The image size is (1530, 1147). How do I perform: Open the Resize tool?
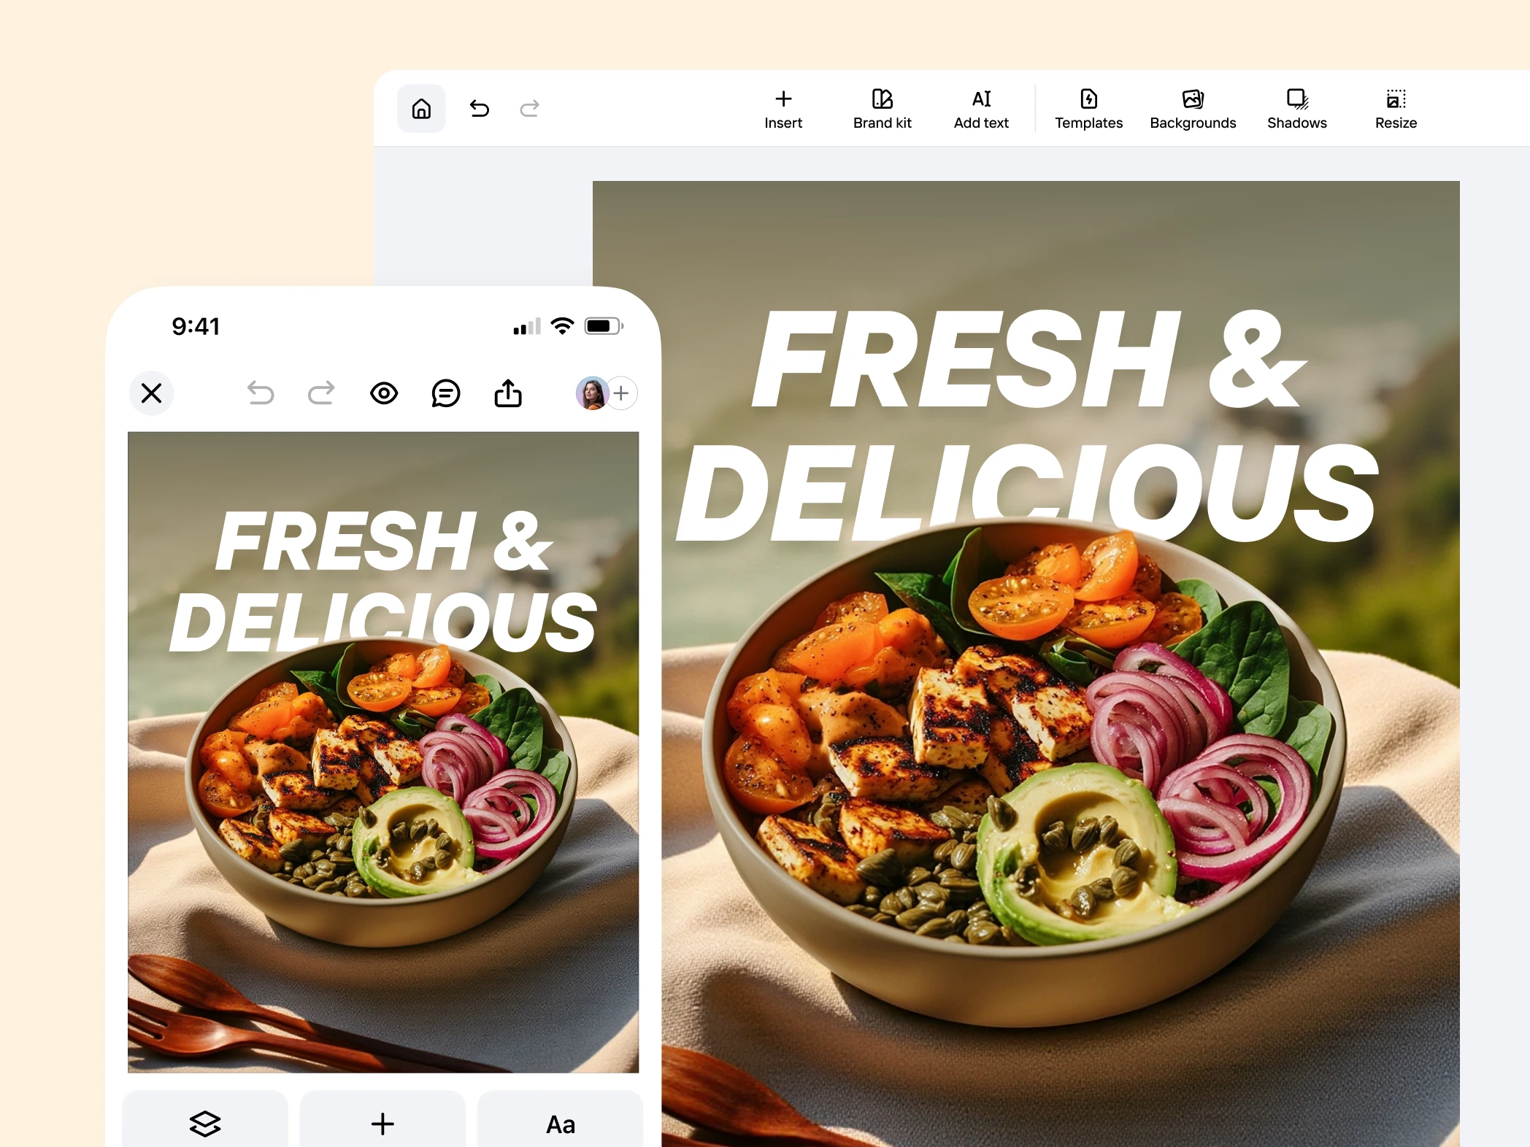[x=1396, y=109]
